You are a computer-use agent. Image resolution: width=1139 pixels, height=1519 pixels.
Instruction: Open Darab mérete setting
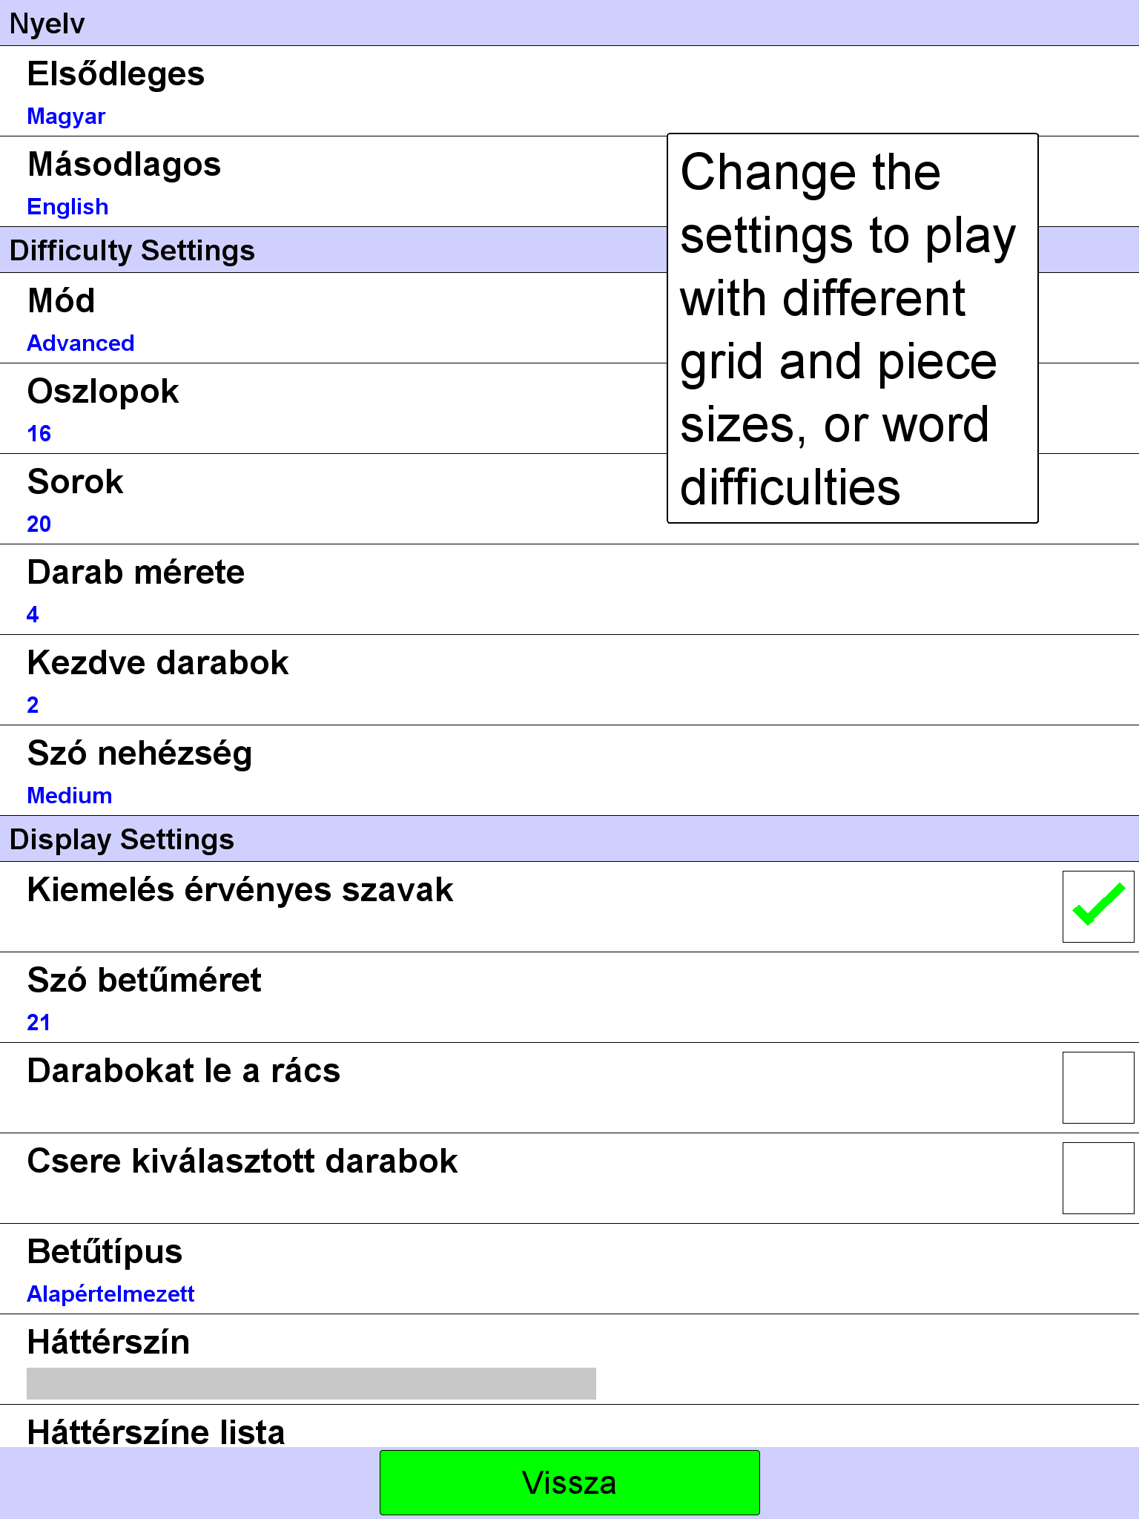[x=569, y=590]
